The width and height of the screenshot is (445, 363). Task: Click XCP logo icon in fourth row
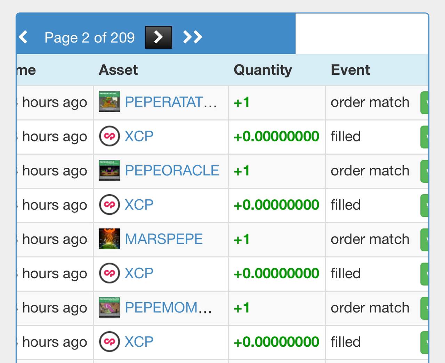[110, 205]
